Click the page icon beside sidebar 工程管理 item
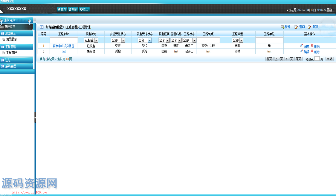 [4, 53]
